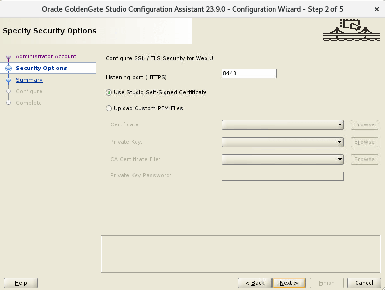Go to Administrator Account step
Image resolution: width=385 pixels, height=290 pixels.
(46, 56)
